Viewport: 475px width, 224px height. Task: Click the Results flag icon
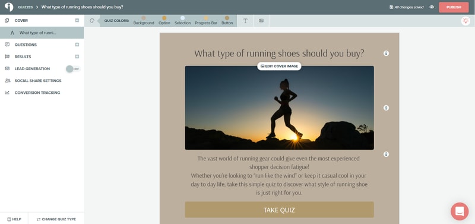pyautogui.click(x=7, y=56)
